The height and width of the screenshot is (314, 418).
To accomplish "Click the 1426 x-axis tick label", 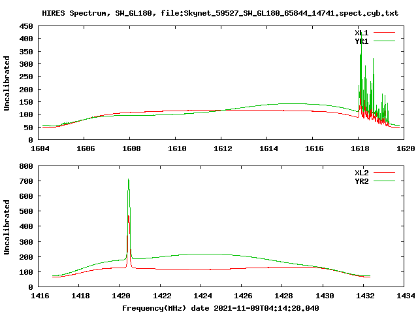I will pyautogui.click(x=243, y=296).
